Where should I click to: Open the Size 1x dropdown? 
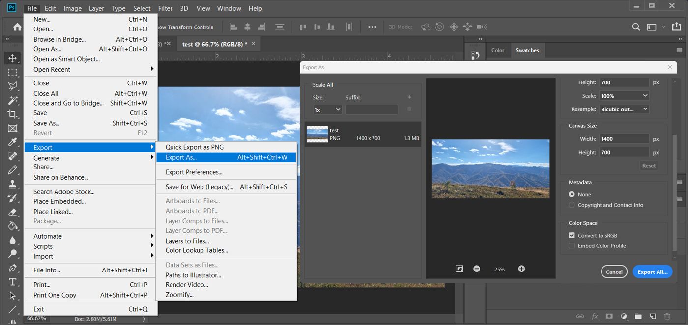[327, 110]
